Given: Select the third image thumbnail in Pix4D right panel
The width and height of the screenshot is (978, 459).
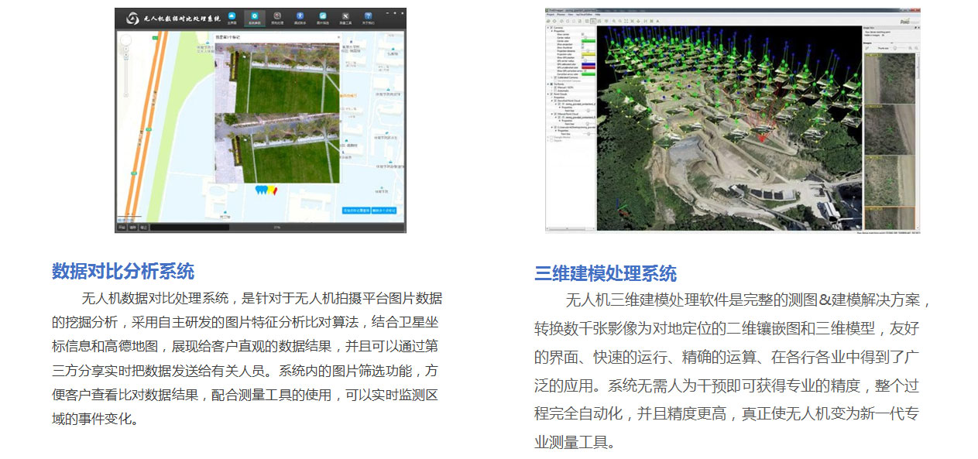Looking at the screenshot, I should [889, 180].
